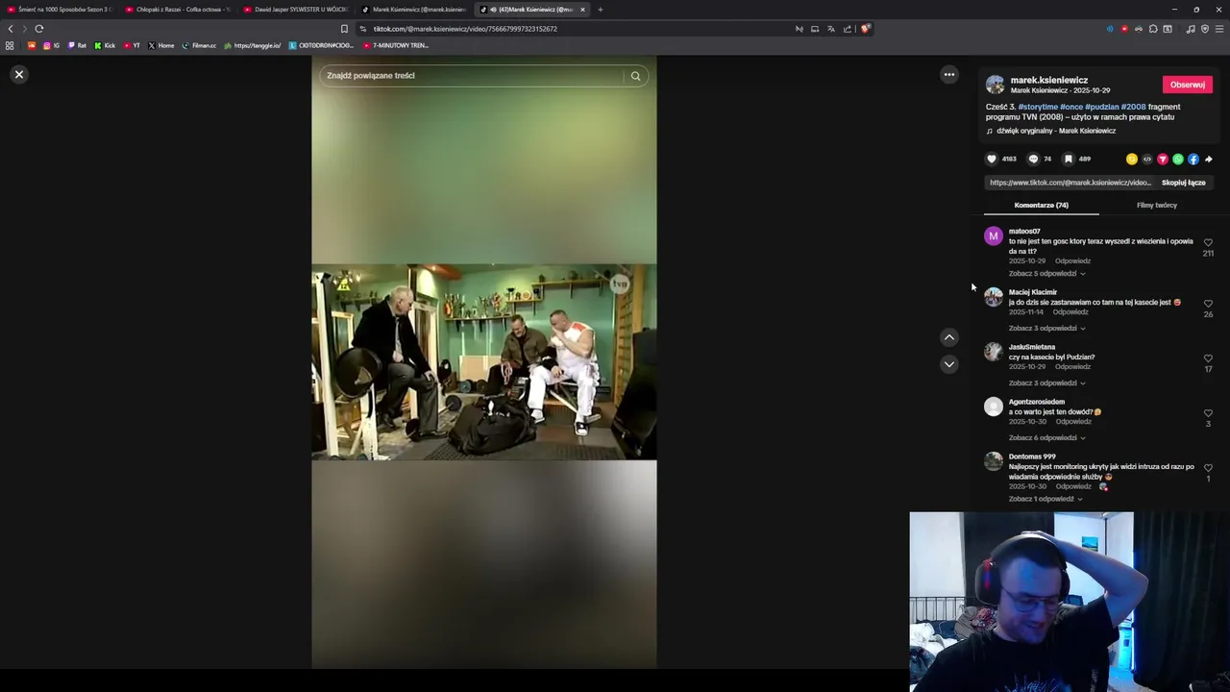Click the Brave shields lion icon
Screen dimensions: 1230x692
tap(865, 29)
